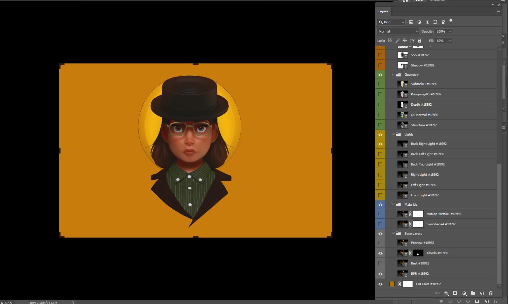This screenshot has width=508, height=304.
Task: Select Albedo #18992 layer mask thumbnail
Action: (x=418, y=253)
